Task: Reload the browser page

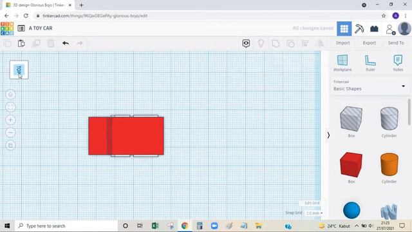Action: (x=26, y=15)
